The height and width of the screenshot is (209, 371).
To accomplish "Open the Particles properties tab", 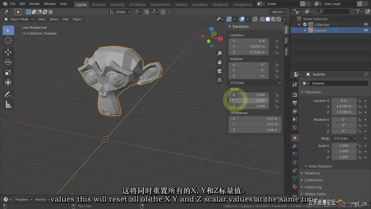I will pos(295,154).
